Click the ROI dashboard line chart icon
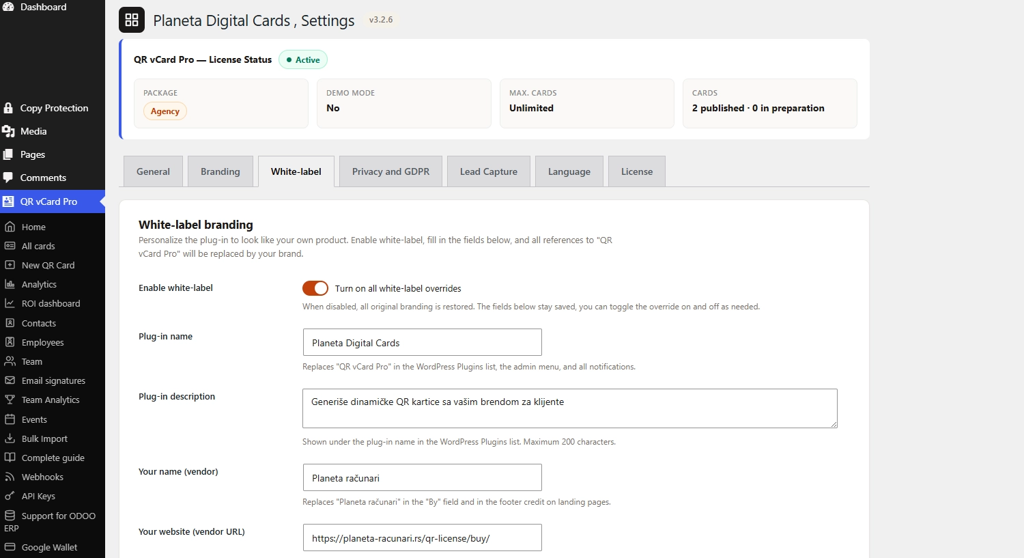Screen dimensions: 1024x558 10,303
